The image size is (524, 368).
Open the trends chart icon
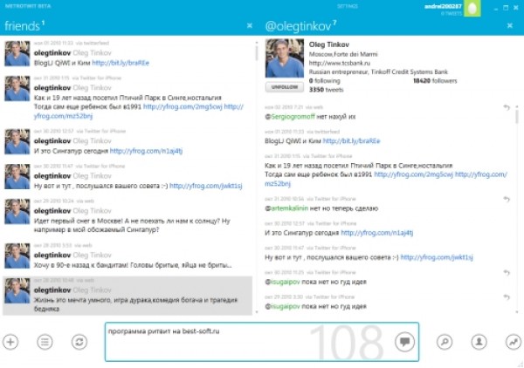(514, 342)
